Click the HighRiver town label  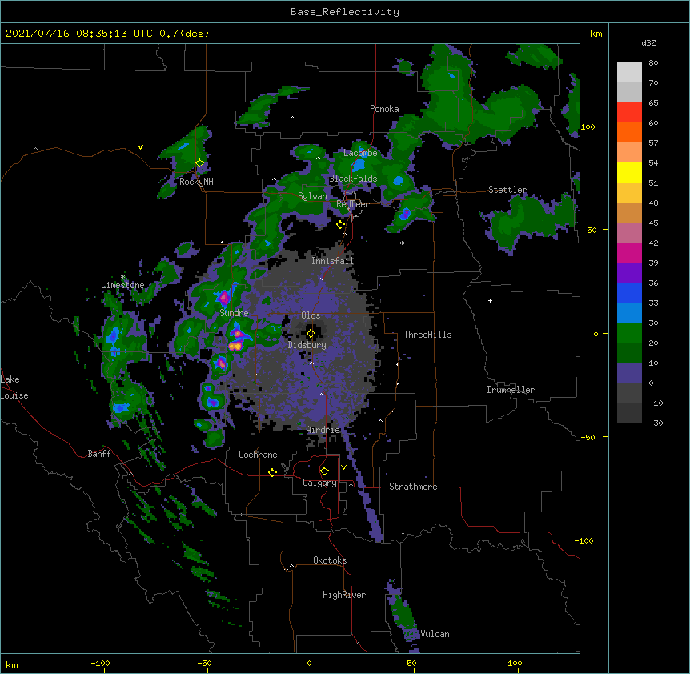click(344, 595)
